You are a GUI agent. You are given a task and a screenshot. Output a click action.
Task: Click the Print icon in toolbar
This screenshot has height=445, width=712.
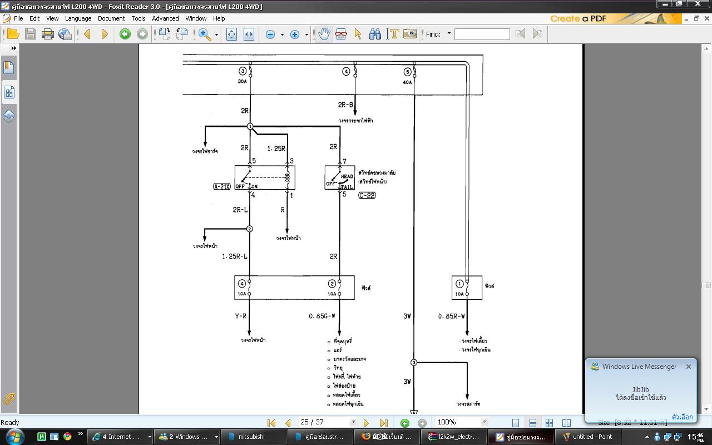coord(48,34)
